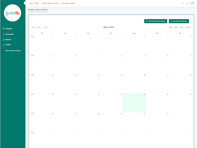Click the İngiliz Sterlini exchange rate
Screen dimensions: 197x148
tap(50, 3)
